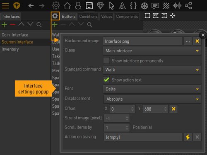Image resolution: width=207 pixels, height=155 pixels.
Task: Search the buttons list
Action: point(89,24)
